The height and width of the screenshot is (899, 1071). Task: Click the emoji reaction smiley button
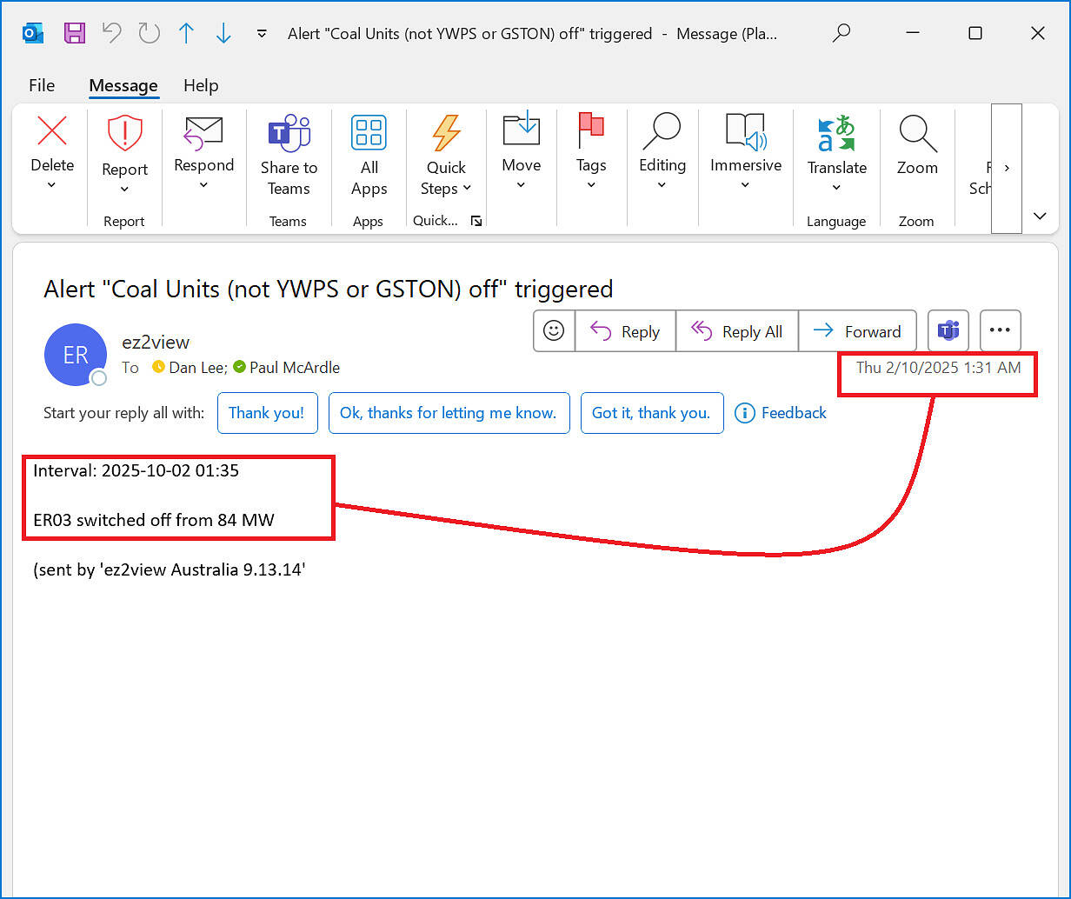554,331
